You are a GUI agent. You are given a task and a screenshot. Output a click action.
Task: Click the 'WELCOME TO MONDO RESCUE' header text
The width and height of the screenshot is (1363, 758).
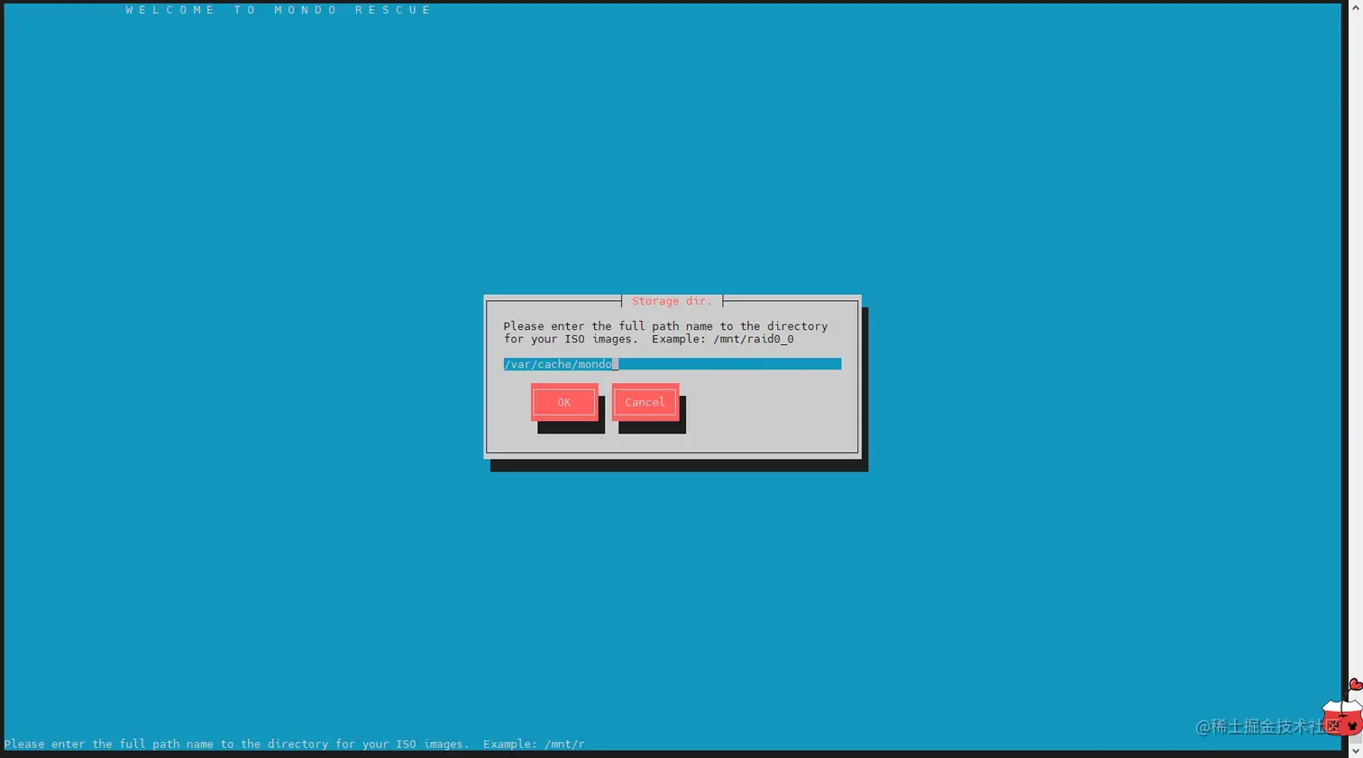279,10
